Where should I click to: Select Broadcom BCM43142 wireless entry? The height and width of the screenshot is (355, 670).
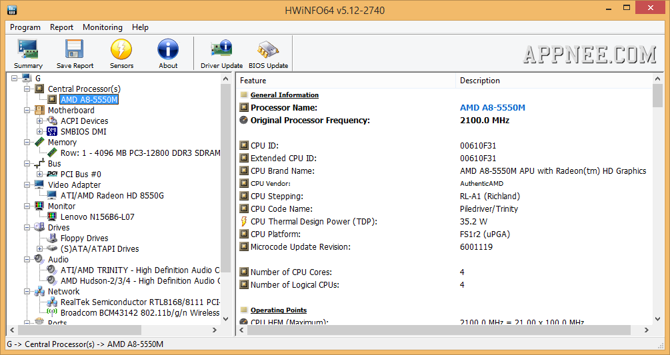(140, 313)
